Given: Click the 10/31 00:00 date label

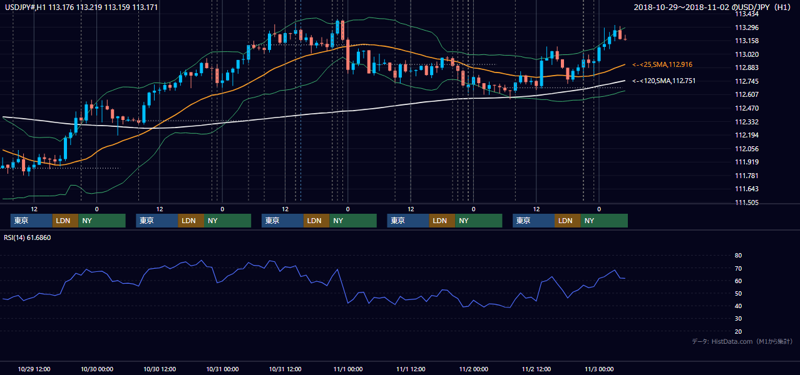Looking at the screenshot, I should click(223, 369).
